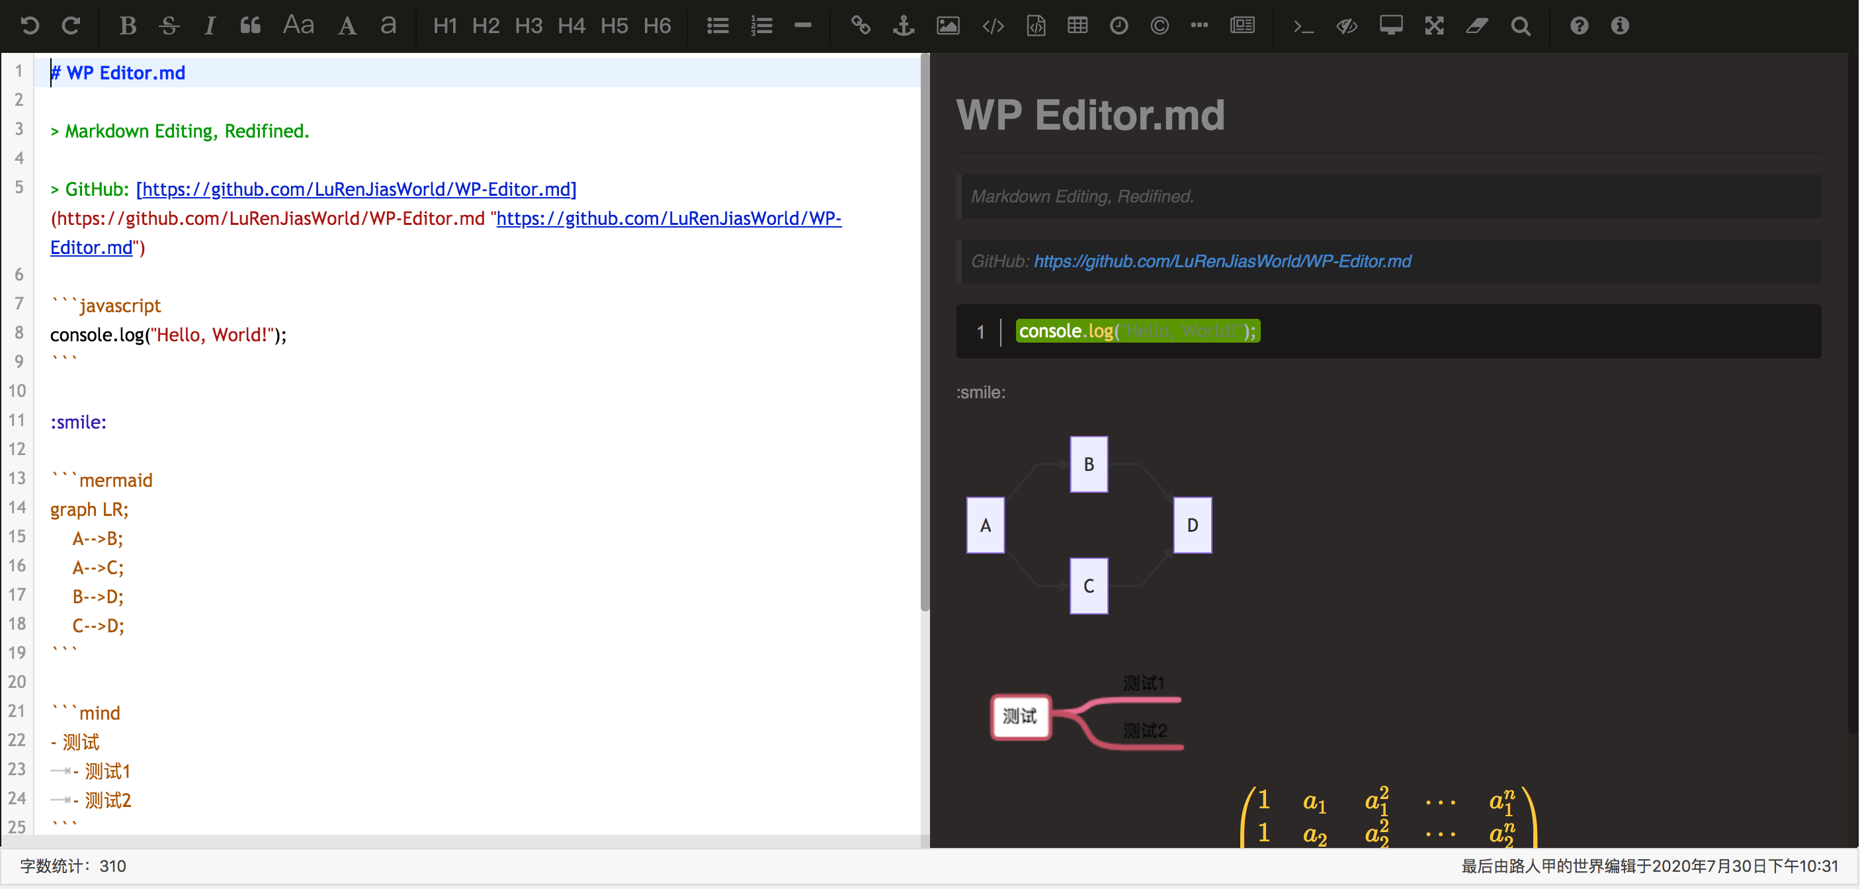
Task: Insert H1 heading
Action: 444,26
